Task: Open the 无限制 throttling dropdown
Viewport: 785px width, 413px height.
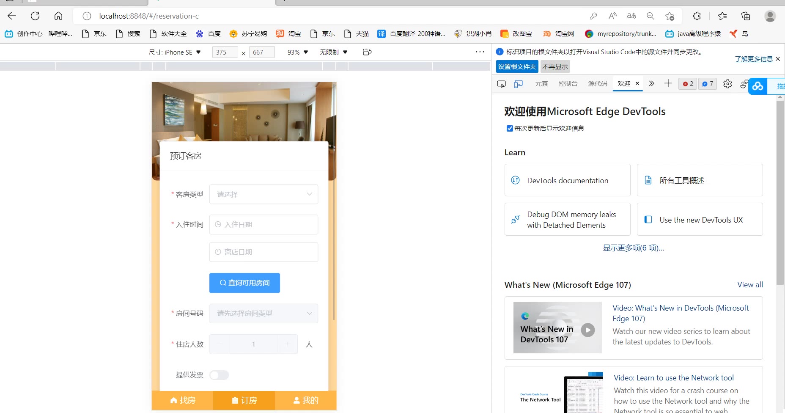Action: tap(334, 52)
